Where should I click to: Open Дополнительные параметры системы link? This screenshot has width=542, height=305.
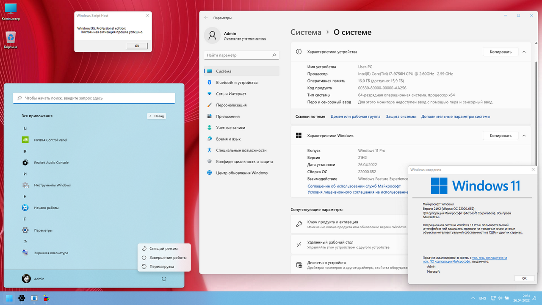456,116
